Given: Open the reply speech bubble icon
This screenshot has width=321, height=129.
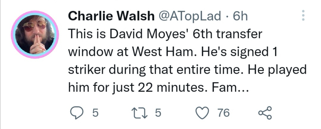Looking at the screenshot, I should 77,113.
